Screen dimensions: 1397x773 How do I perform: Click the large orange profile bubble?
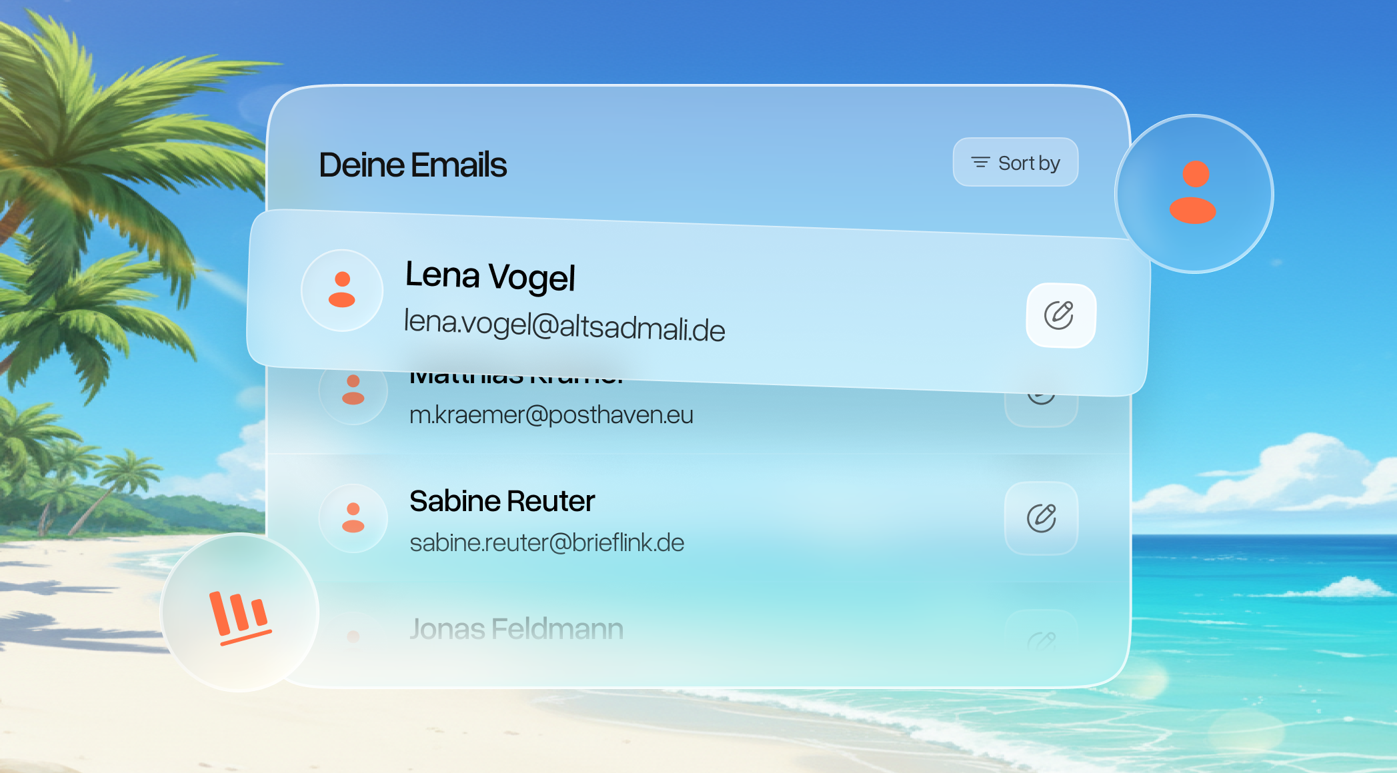click(x=1194, y=194)
